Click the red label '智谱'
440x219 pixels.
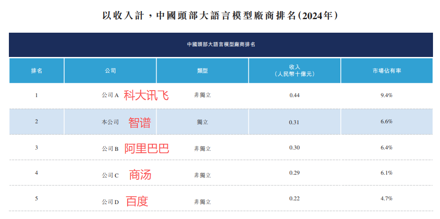pos(140,123)
